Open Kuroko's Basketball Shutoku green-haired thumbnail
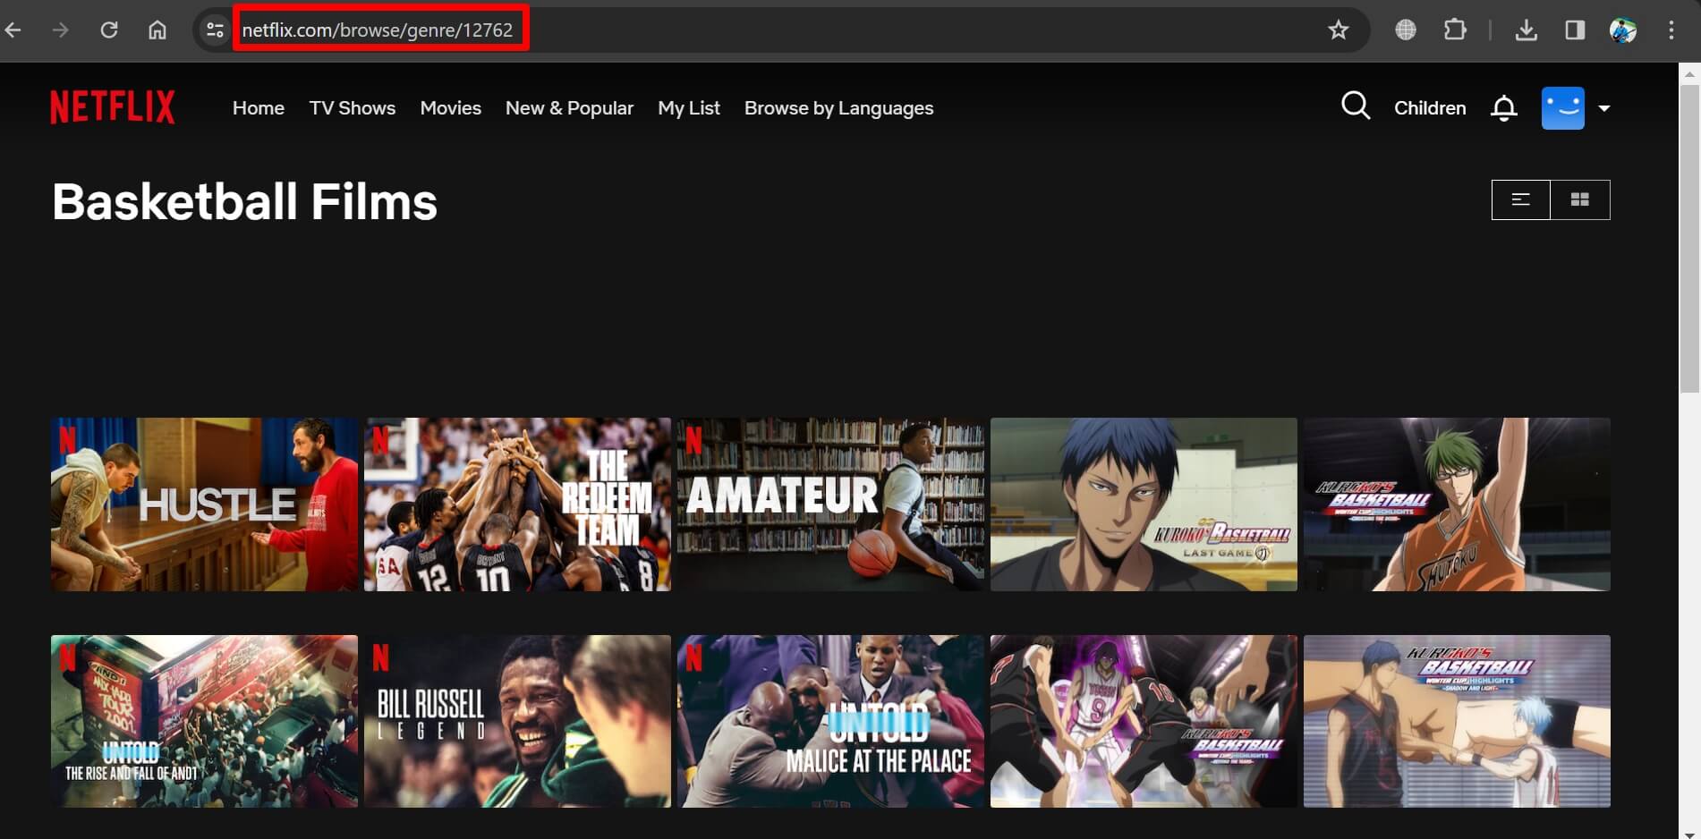This screenshot has width=1701, height=839. click(x=1457, y=504)
